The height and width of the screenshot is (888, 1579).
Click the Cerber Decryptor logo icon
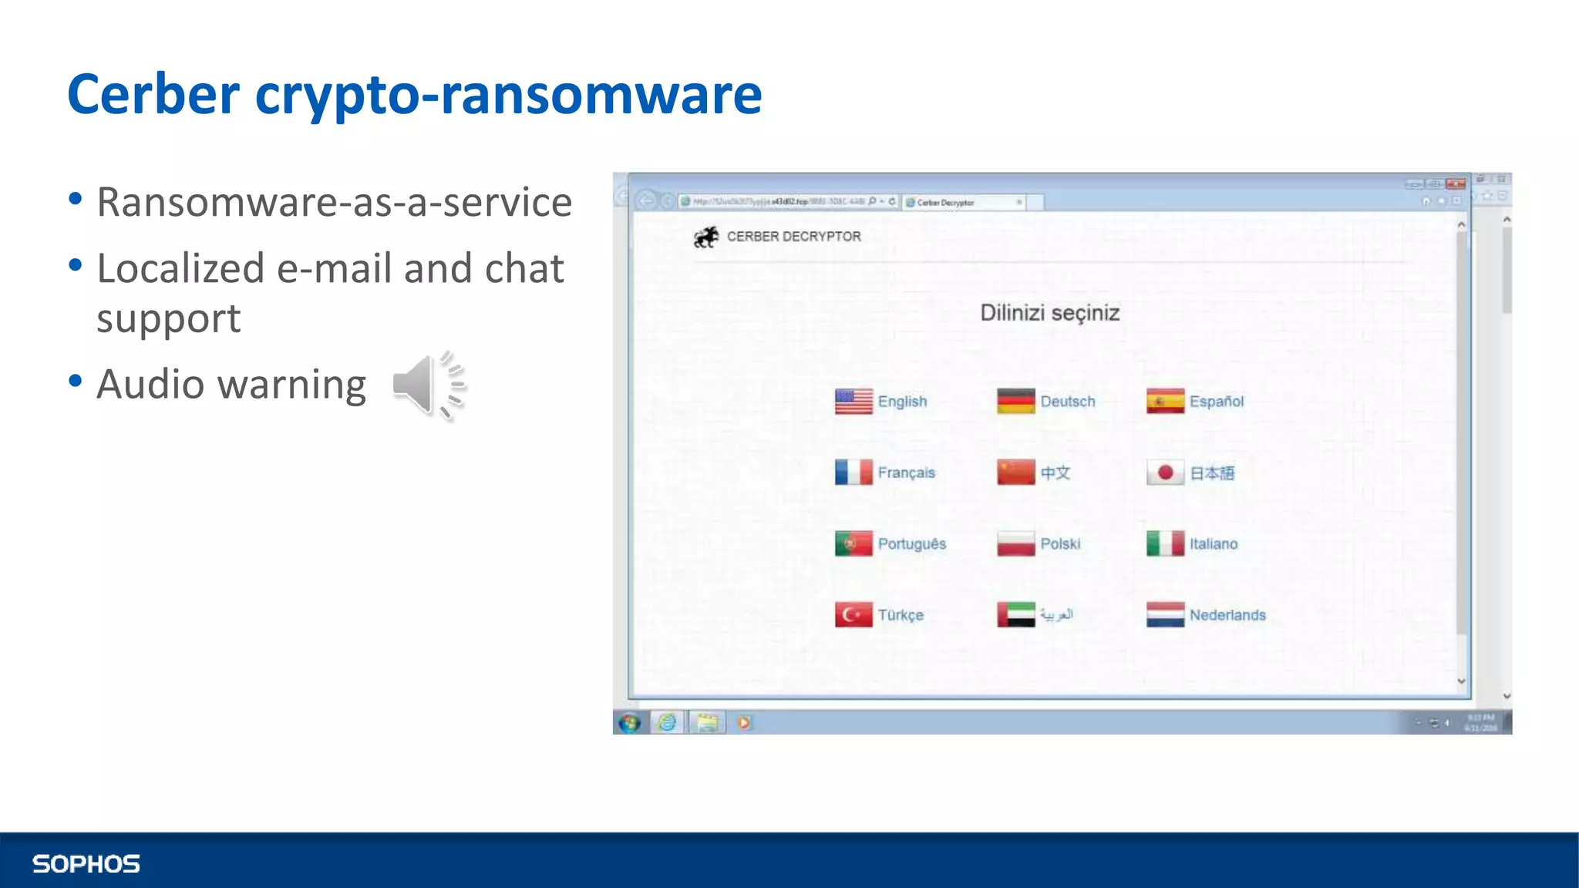click(705, 237)
